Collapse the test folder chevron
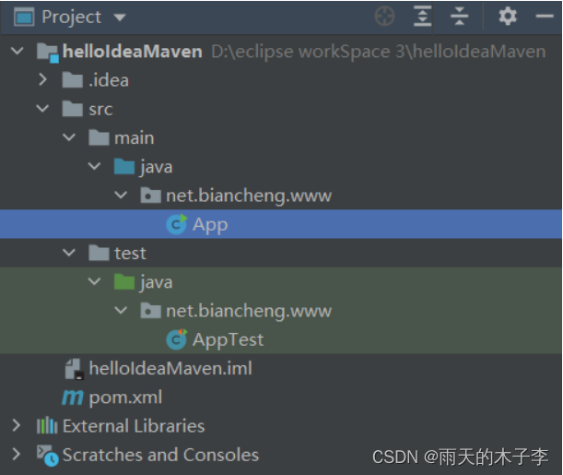The width and height of the screenshot is (563, 475). (x=68, y=252)
